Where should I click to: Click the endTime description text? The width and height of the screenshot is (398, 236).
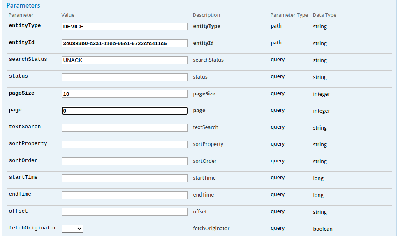coord(203,194)
